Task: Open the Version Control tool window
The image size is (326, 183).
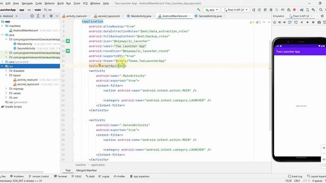Action: (x=39, y=176)
